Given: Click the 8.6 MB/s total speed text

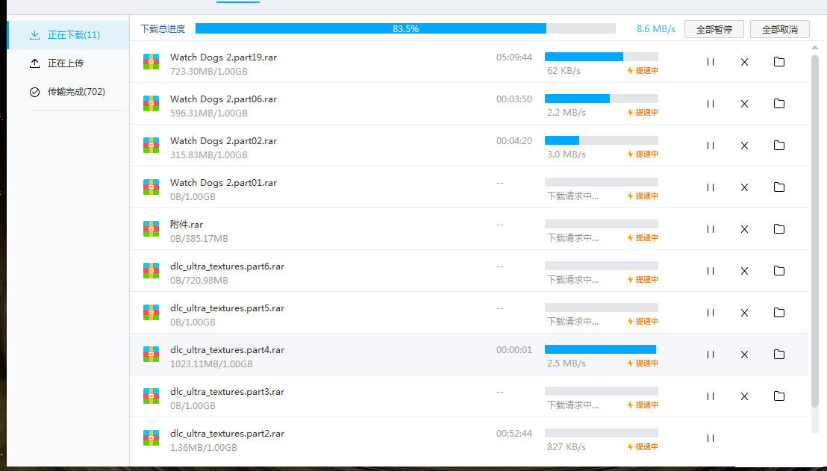Looking at the screenshot, I should [655, 29].
